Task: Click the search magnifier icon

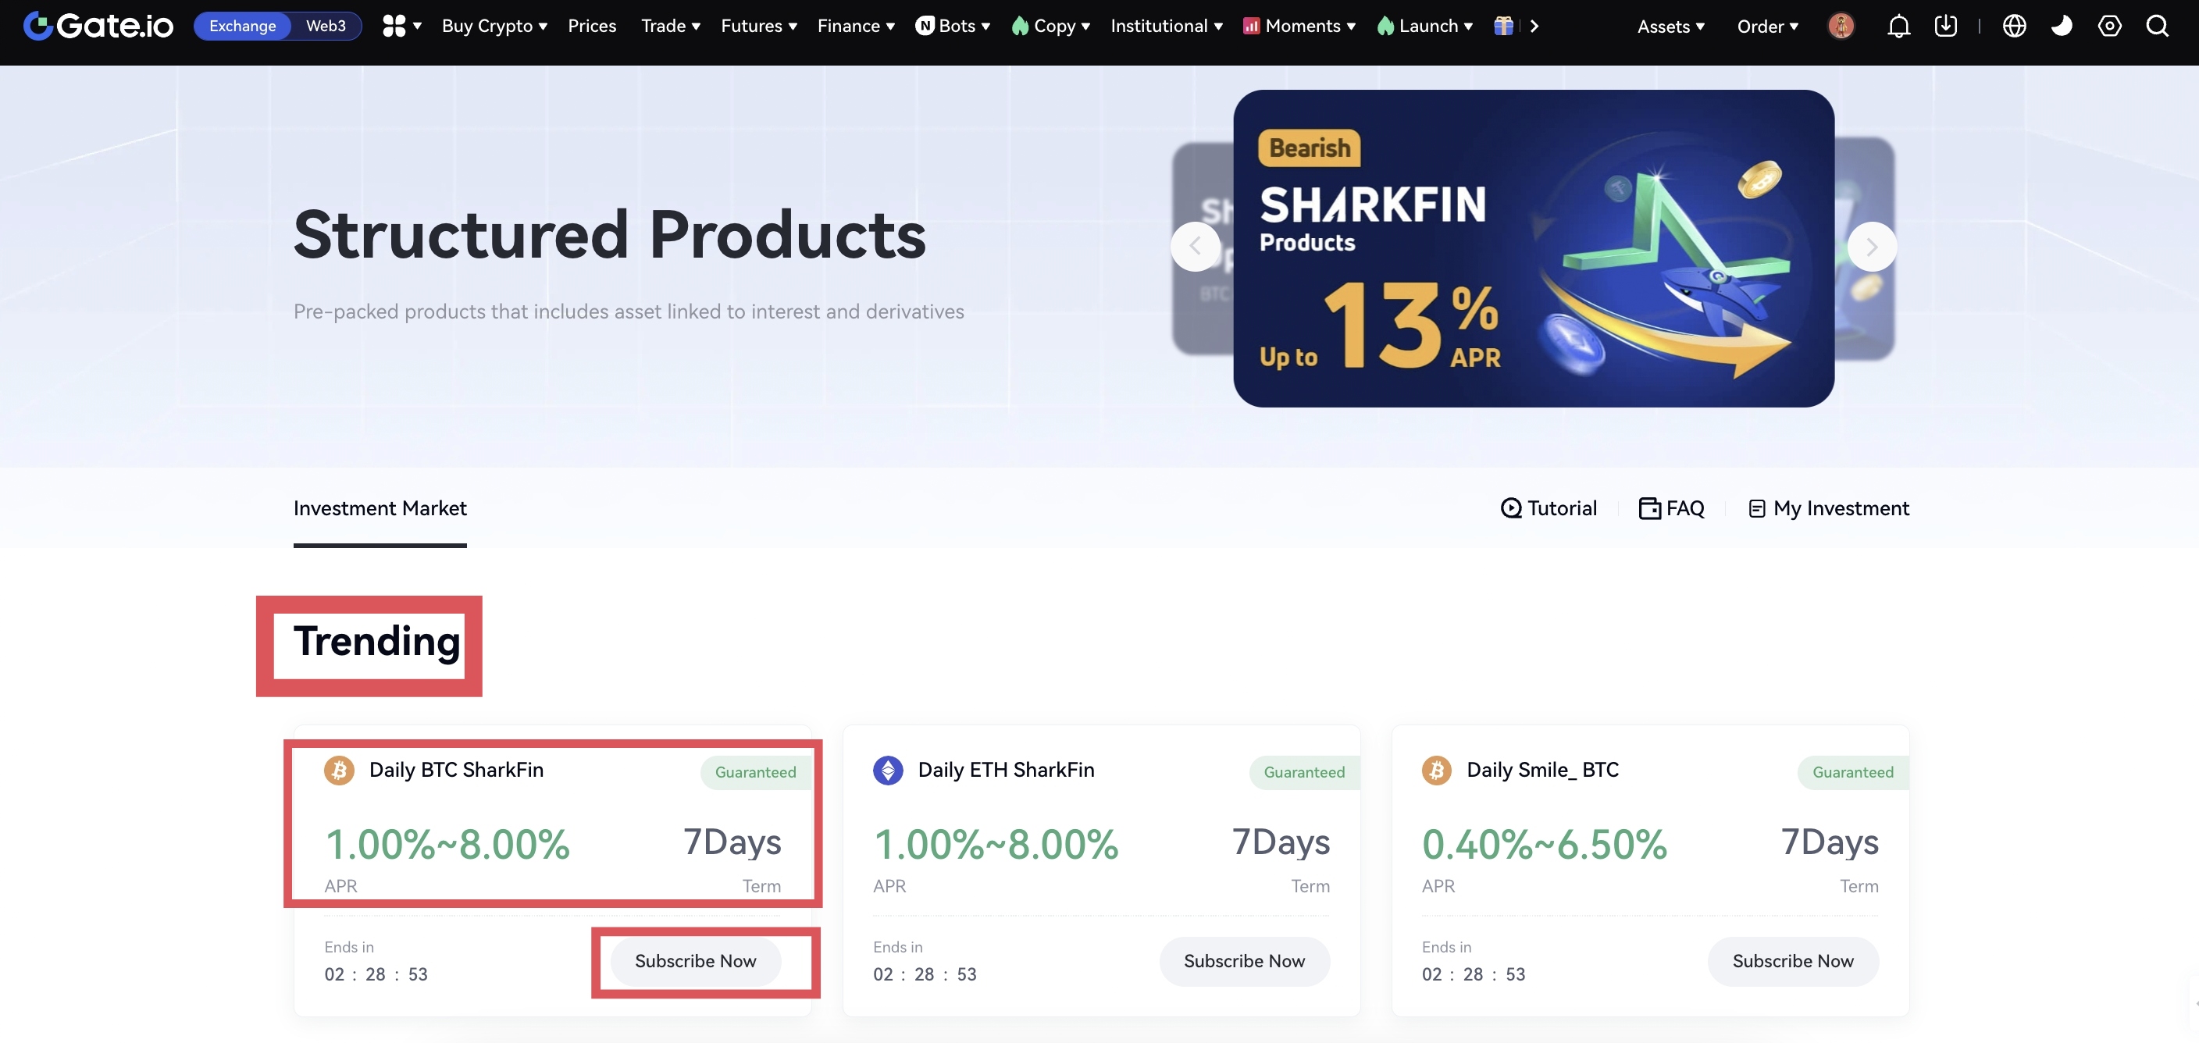Action: (x=2157, y=27)
